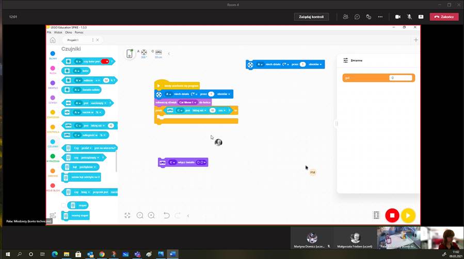Click the Home icon in SPIKE

tap(53, 40)
